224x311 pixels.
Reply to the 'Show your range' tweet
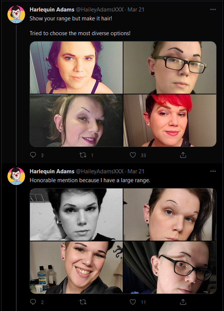(33, 155)
